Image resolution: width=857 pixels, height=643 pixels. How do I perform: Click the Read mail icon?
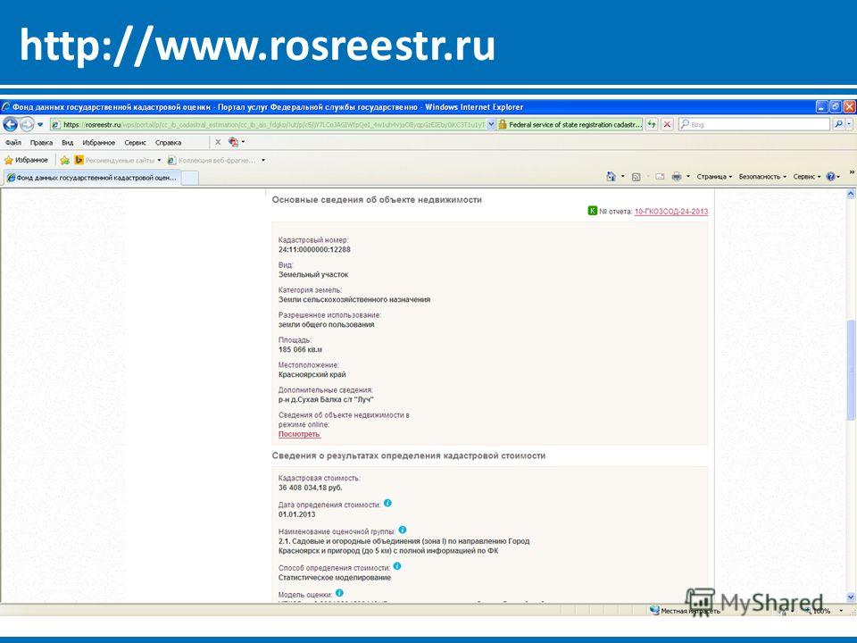click(x=660, y=177)
